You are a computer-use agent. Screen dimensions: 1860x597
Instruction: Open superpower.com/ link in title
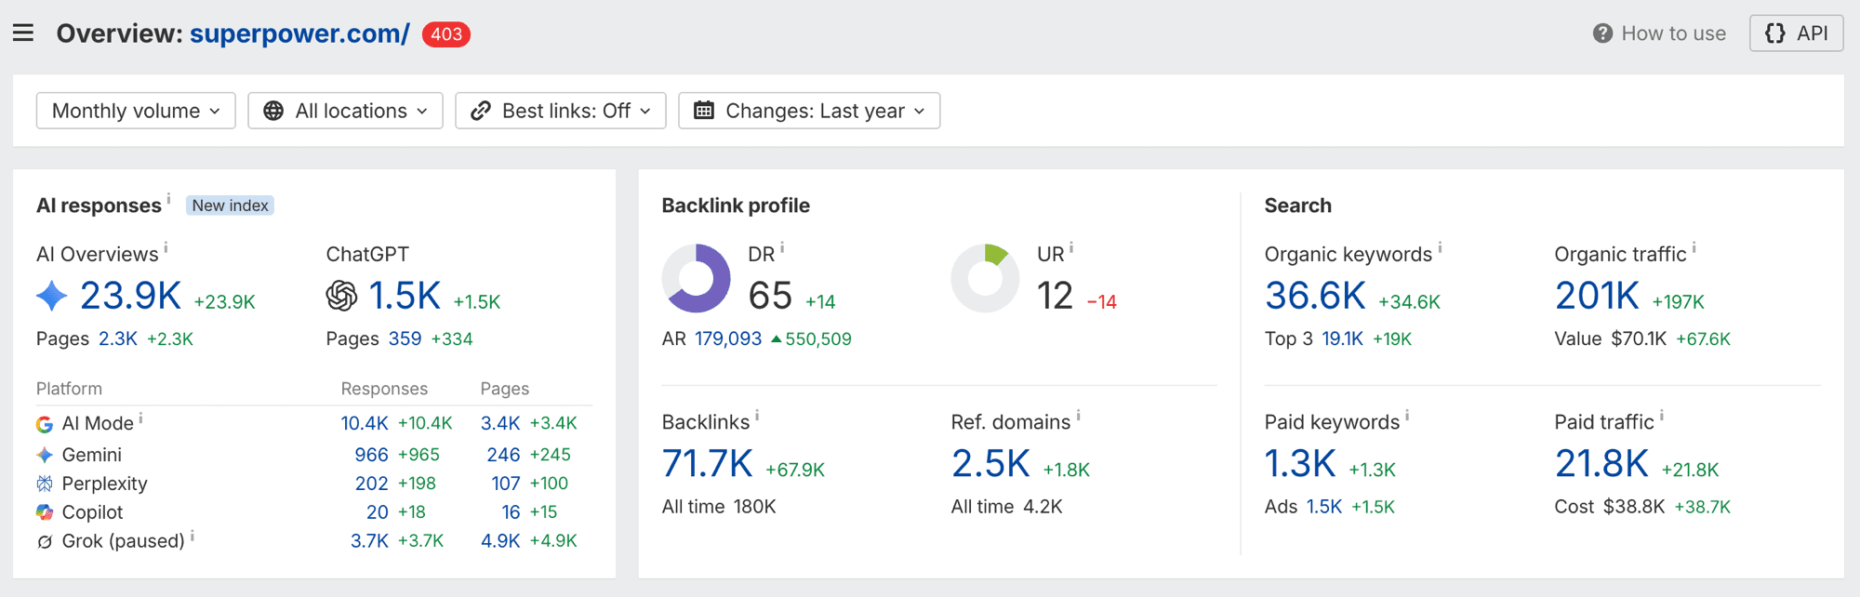click(299, 33)
